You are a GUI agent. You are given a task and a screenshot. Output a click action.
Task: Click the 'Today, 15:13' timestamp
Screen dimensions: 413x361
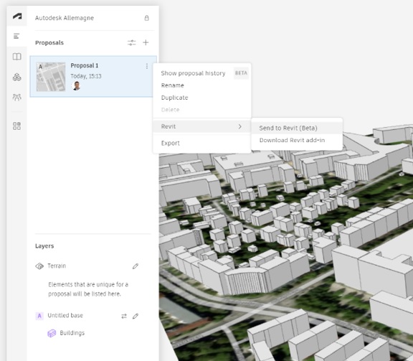pyautogui.click(x=86, y=76)
